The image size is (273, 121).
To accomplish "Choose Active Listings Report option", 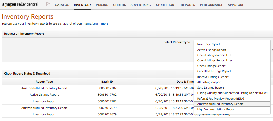I will click(232, 50).
